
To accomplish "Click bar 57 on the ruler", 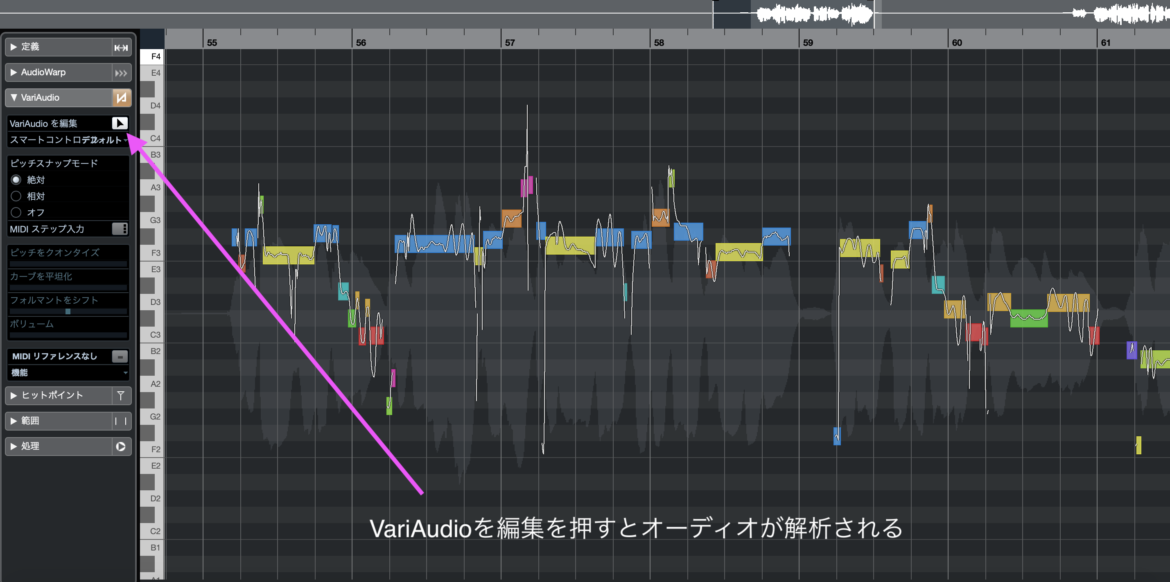I will 510,42.
